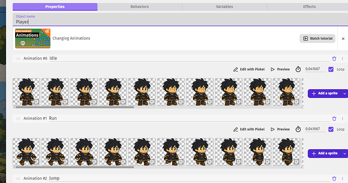Switch to the Behaviors tab
This screenshot has height=183, width=348.
(x=140, y=7)
